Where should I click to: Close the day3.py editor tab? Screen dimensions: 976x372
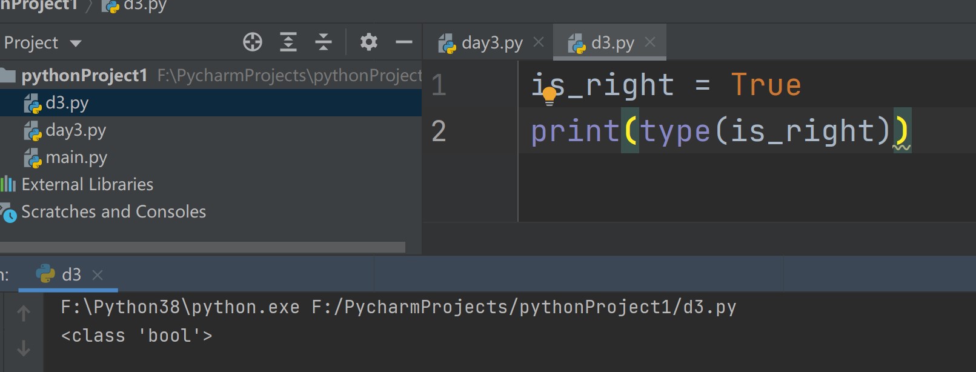pos(539,42)
